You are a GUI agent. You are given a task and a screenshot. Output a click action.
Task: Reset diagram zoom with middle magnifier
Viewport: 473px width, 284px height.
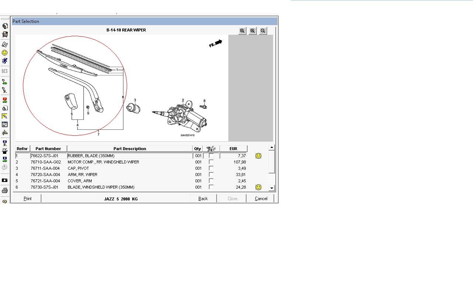tap(253, 31)
